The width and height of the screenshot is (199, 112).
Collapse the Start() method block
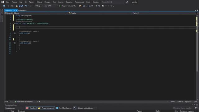pos(15,33)
